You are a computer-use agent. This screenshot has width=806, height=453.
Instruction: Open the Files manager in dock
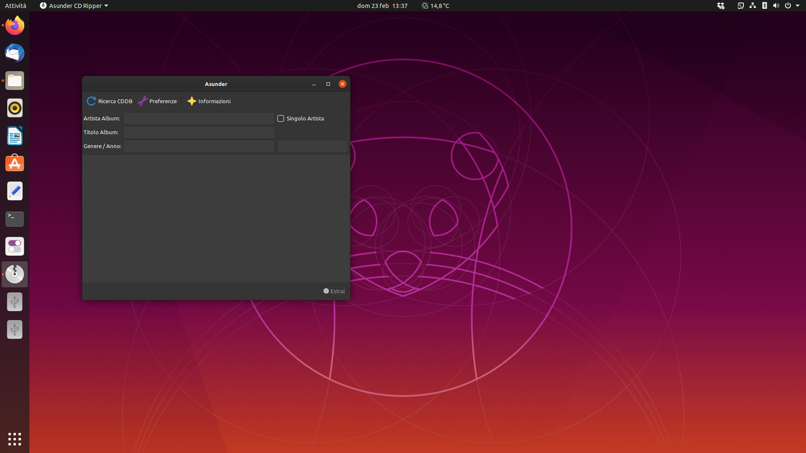15,81
